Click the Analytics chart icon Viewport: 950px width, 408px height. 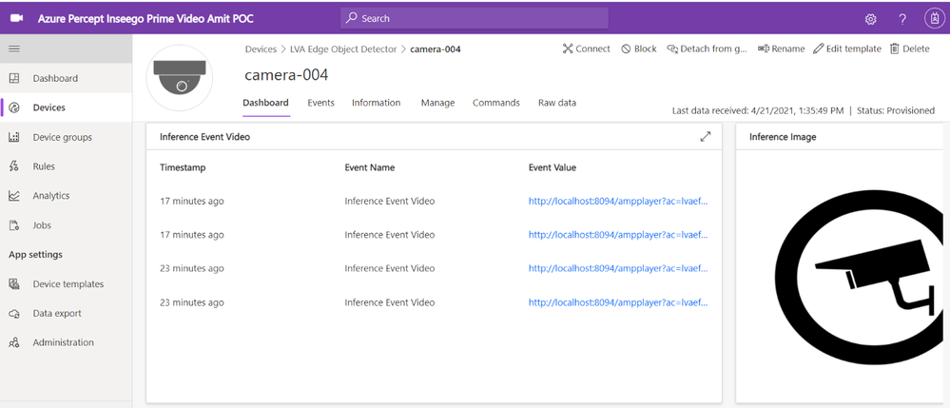(14, 195)
